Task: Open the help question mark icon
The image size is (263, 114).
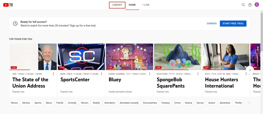Action: [250, 5]
